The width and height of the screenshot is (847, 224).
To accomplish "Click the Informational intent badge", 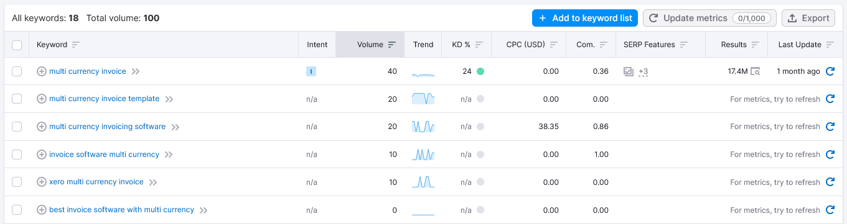I will click(311, 71).
